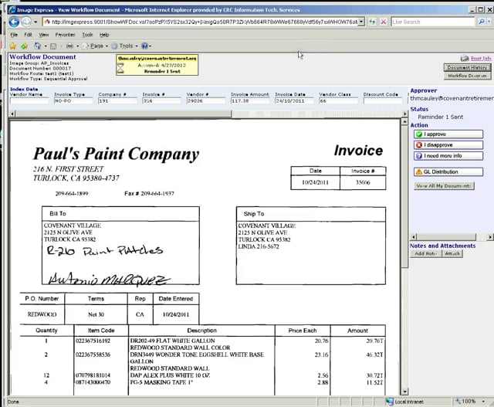Click the address bar URL field
This screenshot has height=407, width=494.
[201, 22]
